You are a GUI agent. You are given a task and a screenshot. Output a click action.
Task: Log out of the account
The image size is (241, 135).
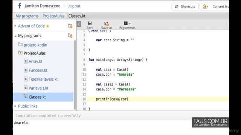click(x=74, y=6)
